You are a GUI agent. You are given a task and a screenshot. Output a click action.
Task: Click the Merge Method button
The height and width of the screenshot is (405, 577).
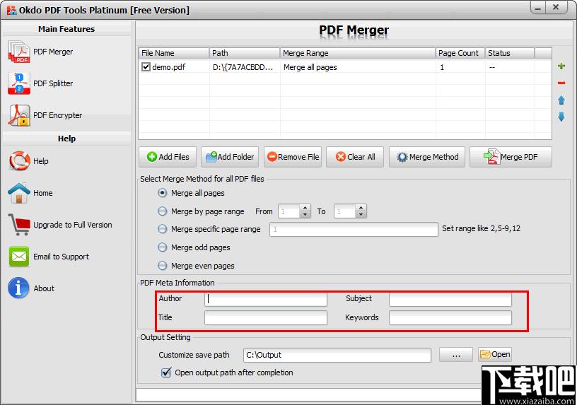click(x=427, y=157)
